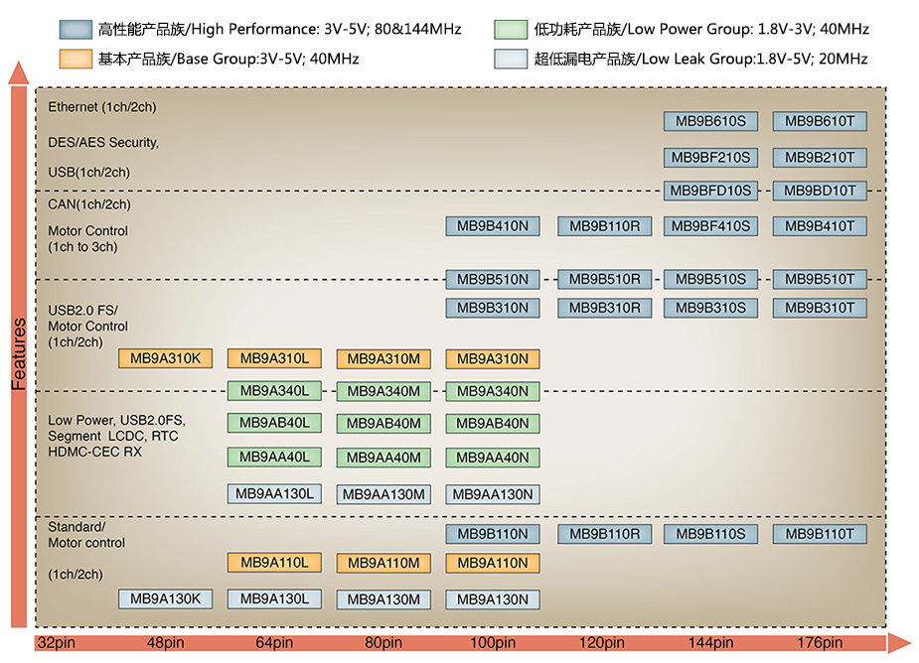This screenshot has width=919, height=663.
Task: Select the orange MB9A110L box
Action: [x=274, y=563]
